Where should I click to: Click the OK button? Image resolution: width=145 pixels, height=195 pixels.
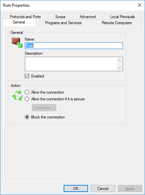click(x=76, y=189)
